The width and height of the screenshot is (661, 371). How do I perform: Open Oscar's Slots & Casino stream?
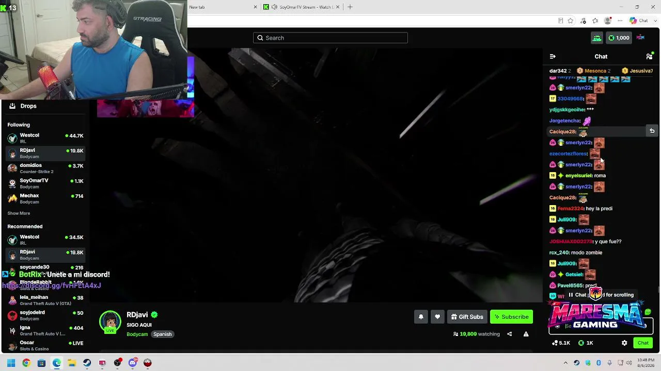click(x=45, y=345)
